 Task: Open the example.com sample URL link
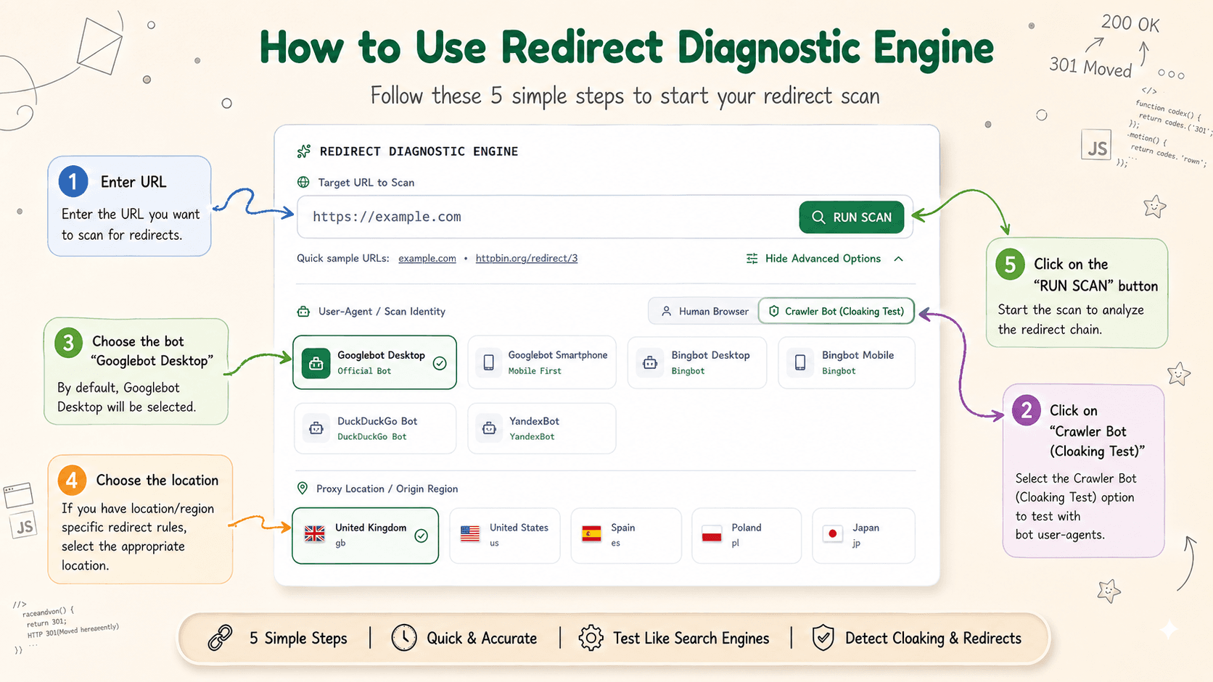[x=427, y=258]
